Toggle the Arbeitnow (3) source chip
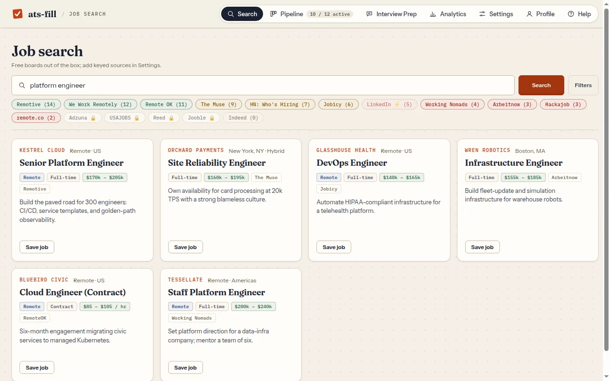 point(512,104)
